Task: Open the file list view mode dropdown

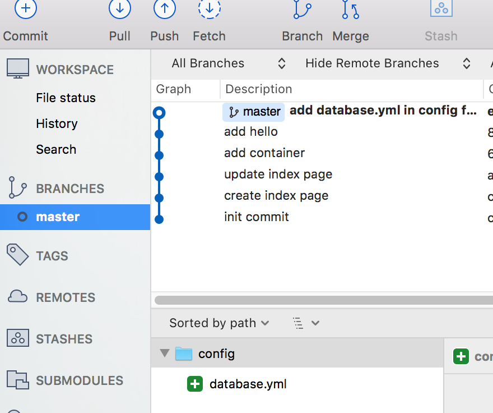Action: tap(306, 323)
